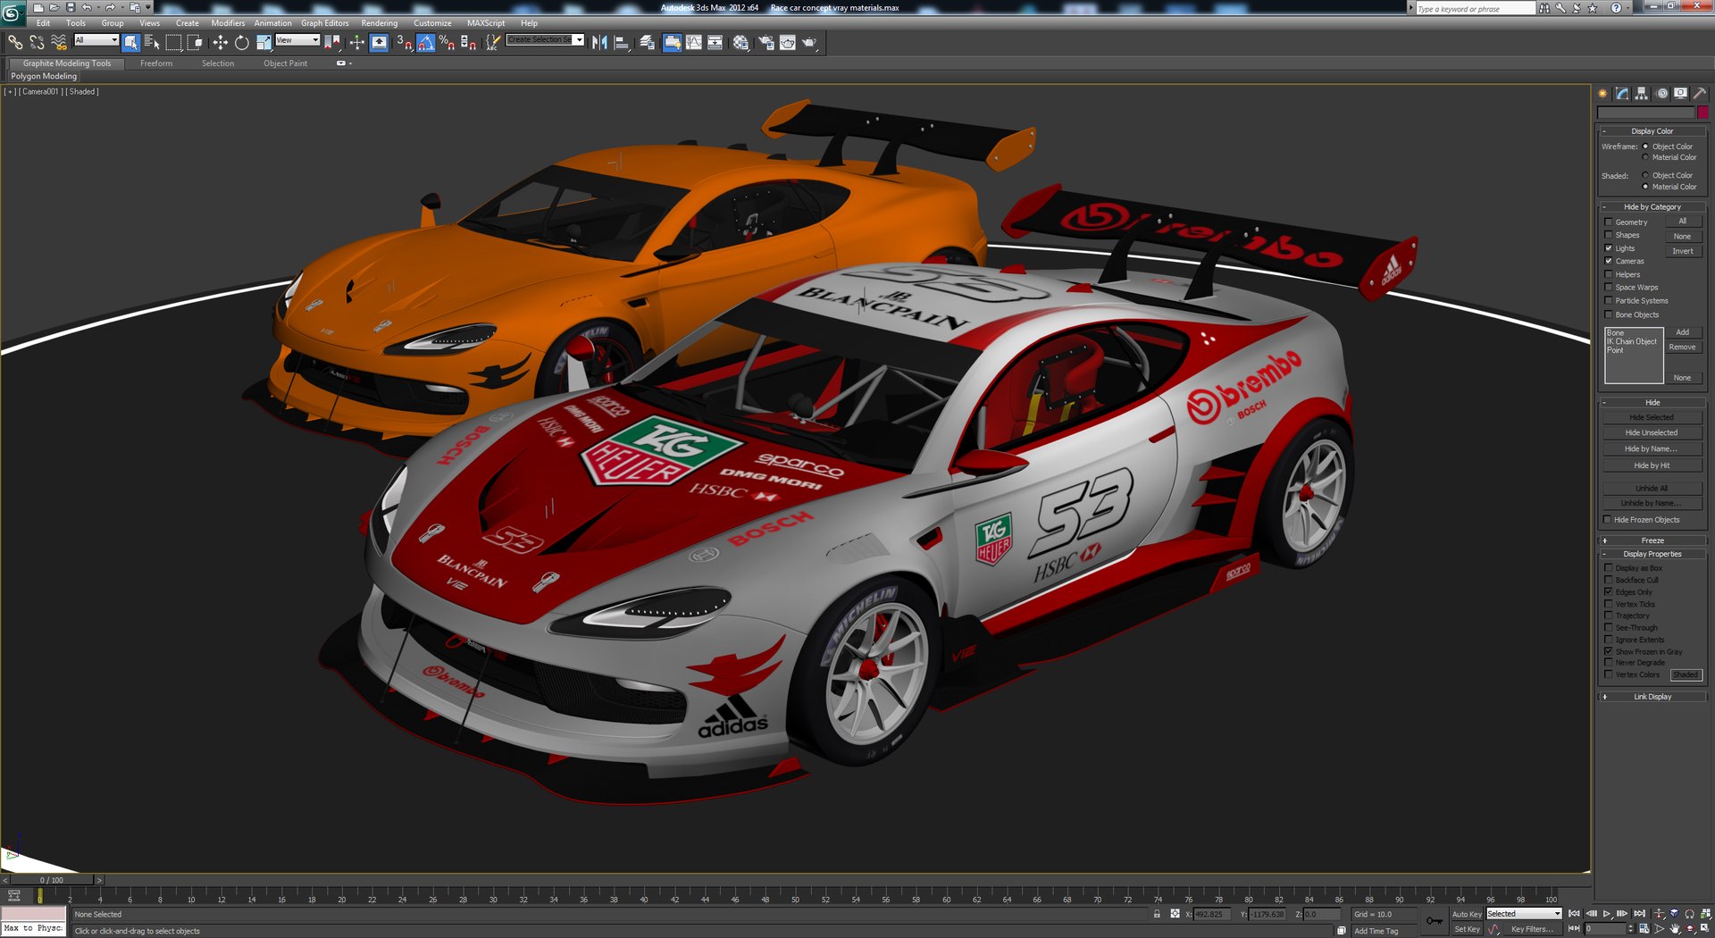
Task: Open the Rendering menu
Action: click(380, 23)
